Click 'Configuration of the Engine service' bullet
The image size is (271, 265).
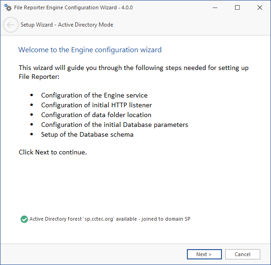click(x=94, y=95)
